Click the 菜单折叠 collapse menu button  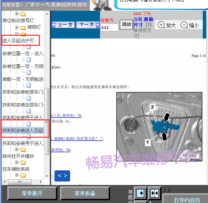[85, 193]
